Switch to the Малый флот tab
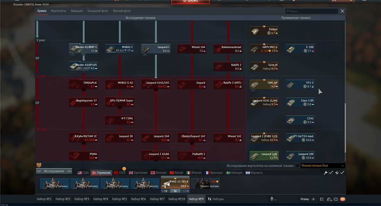 (122, 11)
